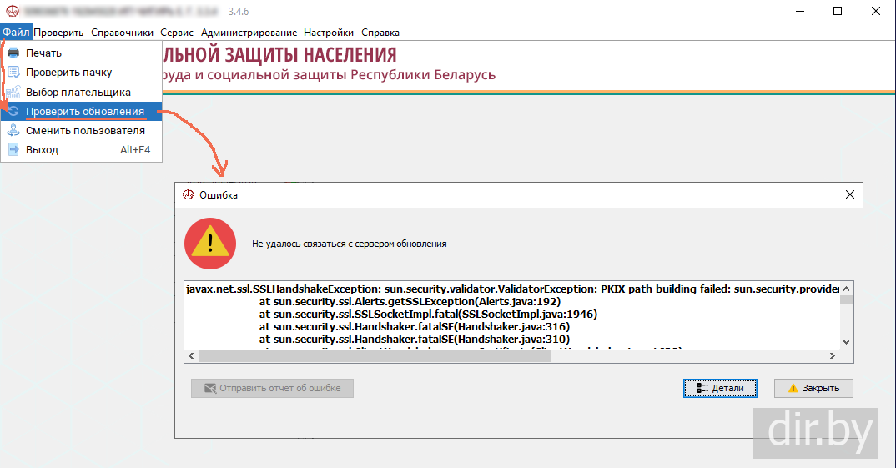Click the Детали button
Screen dimensions: 896x468
[720, 388]
